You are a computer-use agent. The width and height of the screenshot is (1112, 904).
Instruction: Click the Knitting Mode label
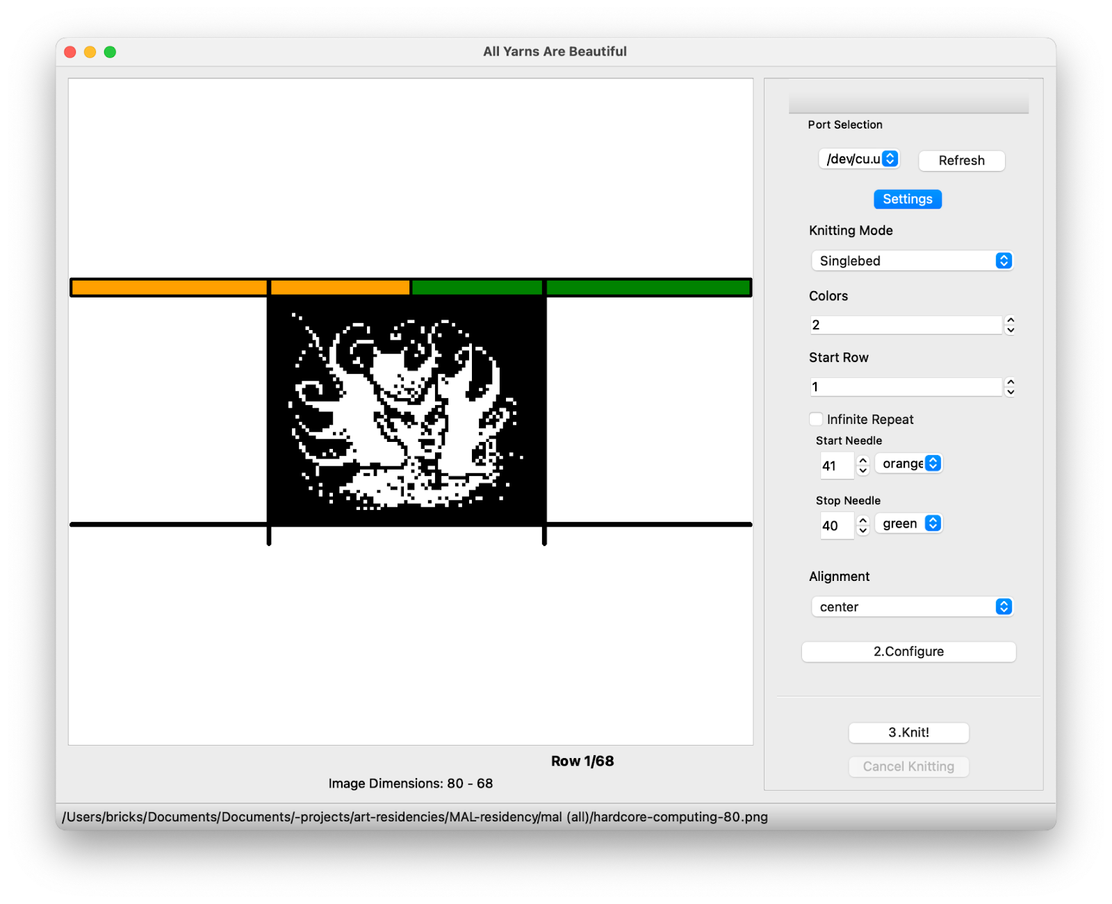[851, 231]
